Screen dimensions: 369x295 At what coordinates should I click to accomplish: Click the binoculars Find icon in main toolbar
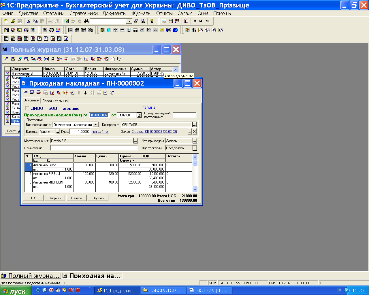click(86, 21)
